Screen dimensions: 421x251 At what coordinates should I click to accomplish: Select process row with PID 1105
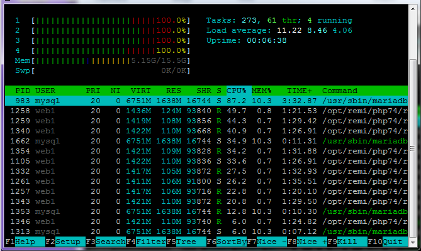[x=206, y=161]
